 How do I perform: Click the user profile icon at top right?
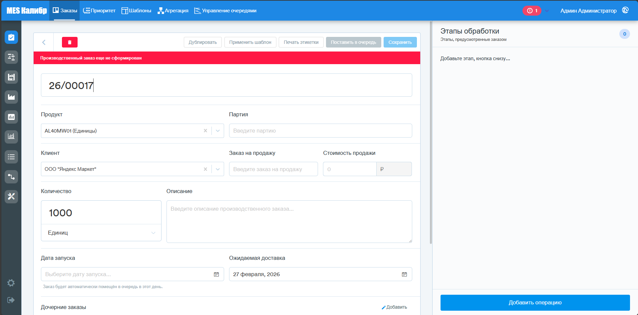tap(625, 10)
